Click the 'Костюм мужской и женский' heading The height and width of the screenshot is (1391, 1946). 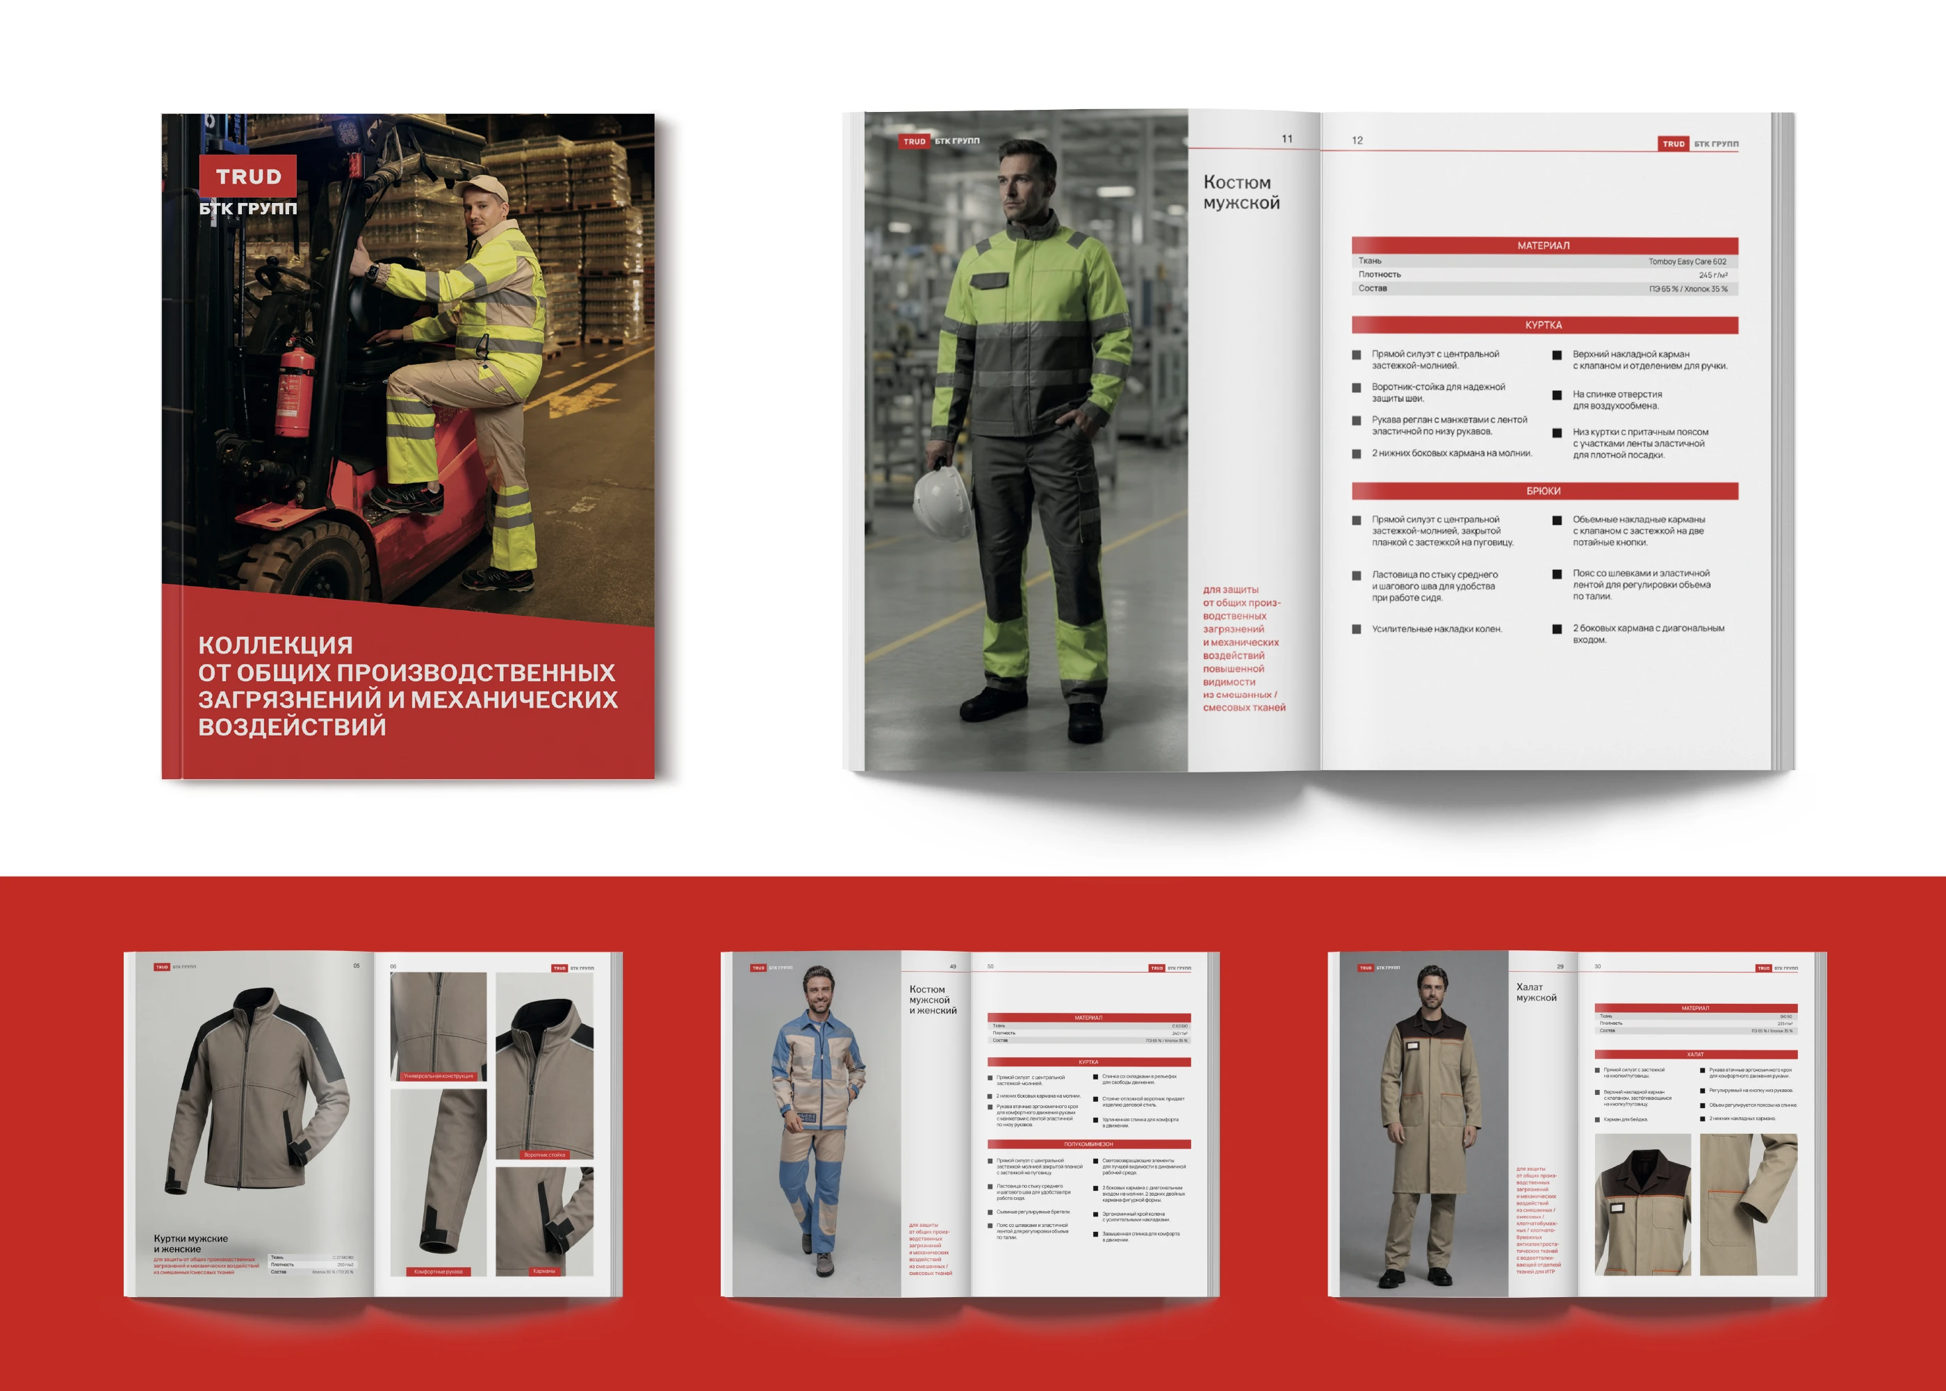tap(933, 1000)
